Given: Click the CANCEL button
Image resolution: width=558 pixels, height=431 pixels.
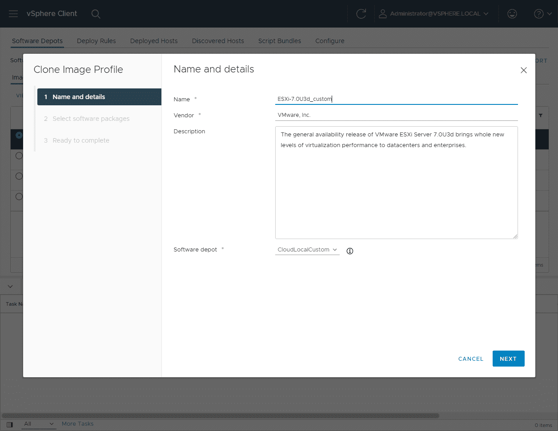Looking at the screenshot, I should click(470, 359).
